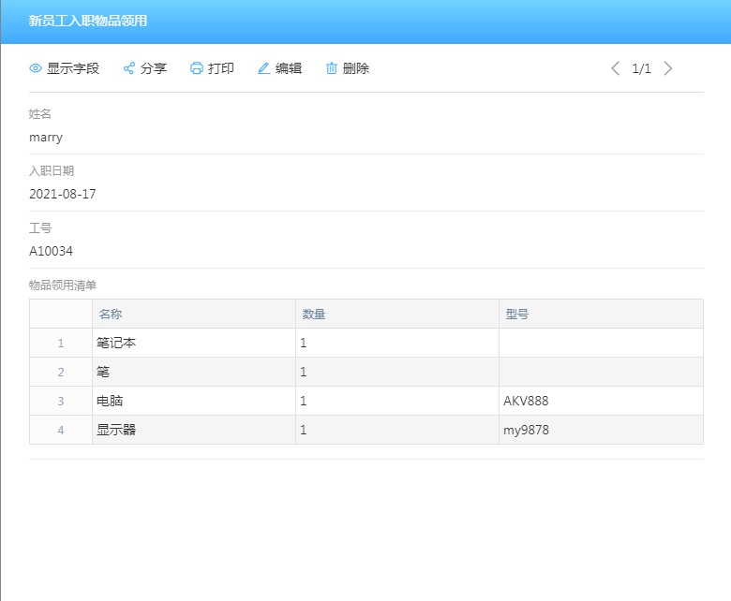The width and height of the screenshot is (731, 601).
Task: Click the printer icon
Action: [197, 68]
